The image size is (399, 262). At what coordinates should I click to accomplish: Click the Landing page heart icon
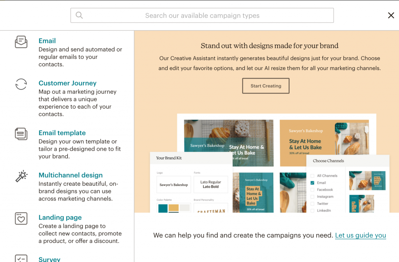click(21, 218)
